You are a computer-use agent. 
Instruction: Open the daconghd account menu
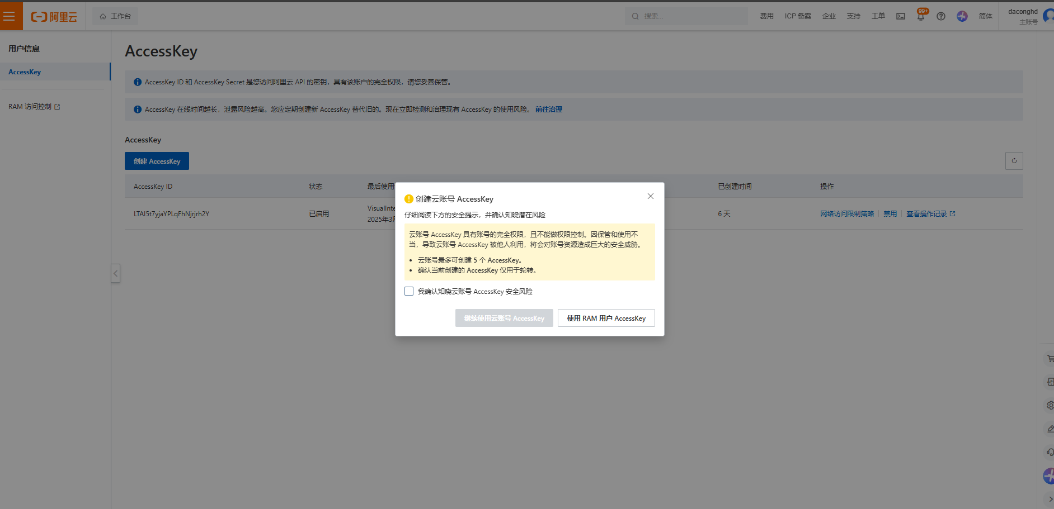click(1023, 16)
